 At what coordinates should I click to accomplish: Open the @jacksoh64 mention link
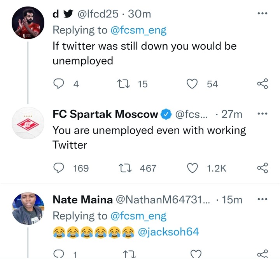click(x=170, y=232)
